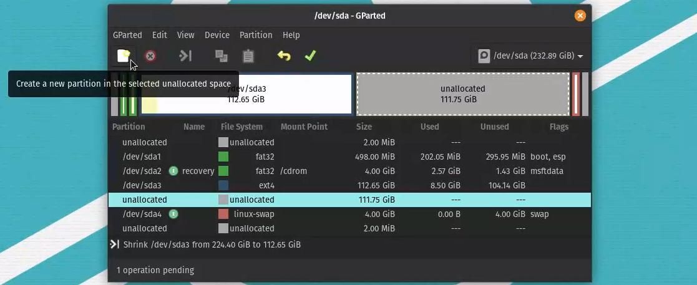Apply all operations with green checkmark

pyautogui.click(x=310, y=56)
